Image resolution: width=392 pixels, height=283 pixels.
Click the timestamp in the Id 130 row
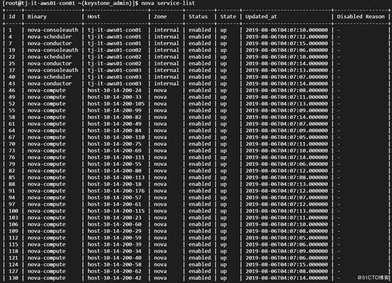point(287,278)
